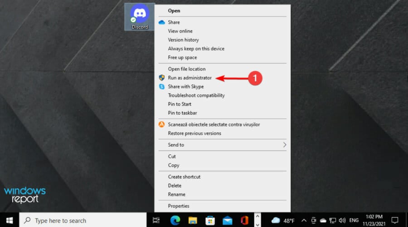Click Troubleshoot compatibility entry
The width and height of the screenshot is (408, 227).
[196, 95]
